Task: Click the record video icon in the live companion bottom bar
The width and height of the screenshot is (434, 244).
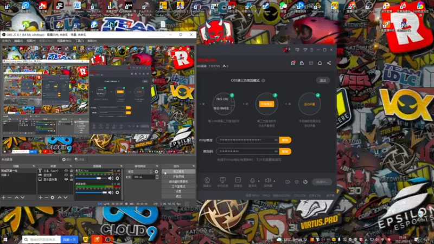Action: pos(288,182)
